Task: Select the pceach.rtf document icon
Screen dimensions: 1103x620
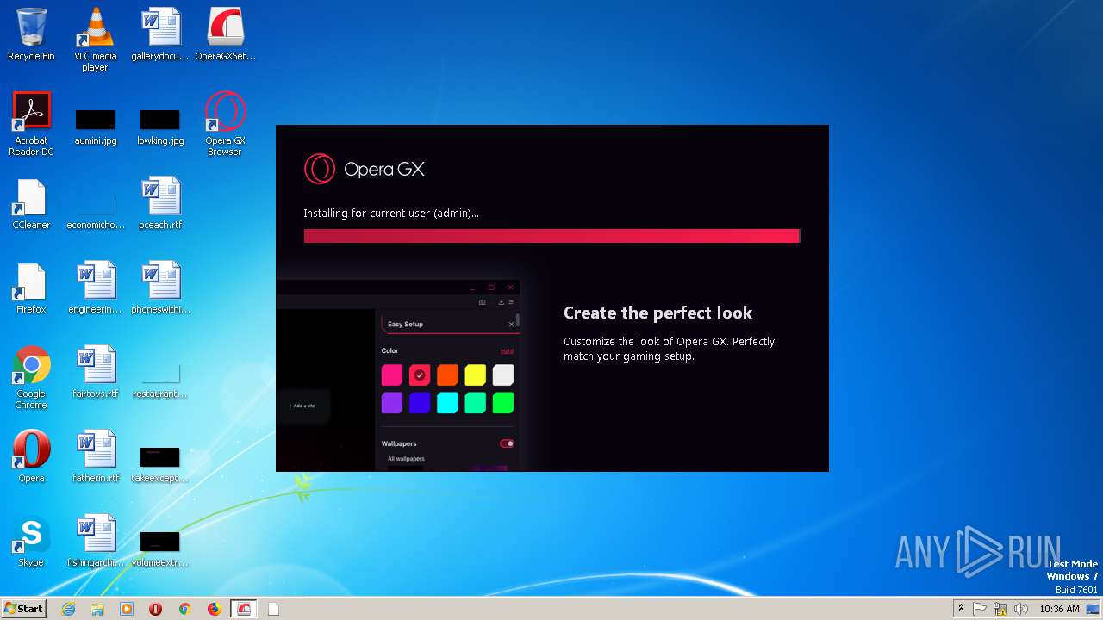Action: [160, 204]
